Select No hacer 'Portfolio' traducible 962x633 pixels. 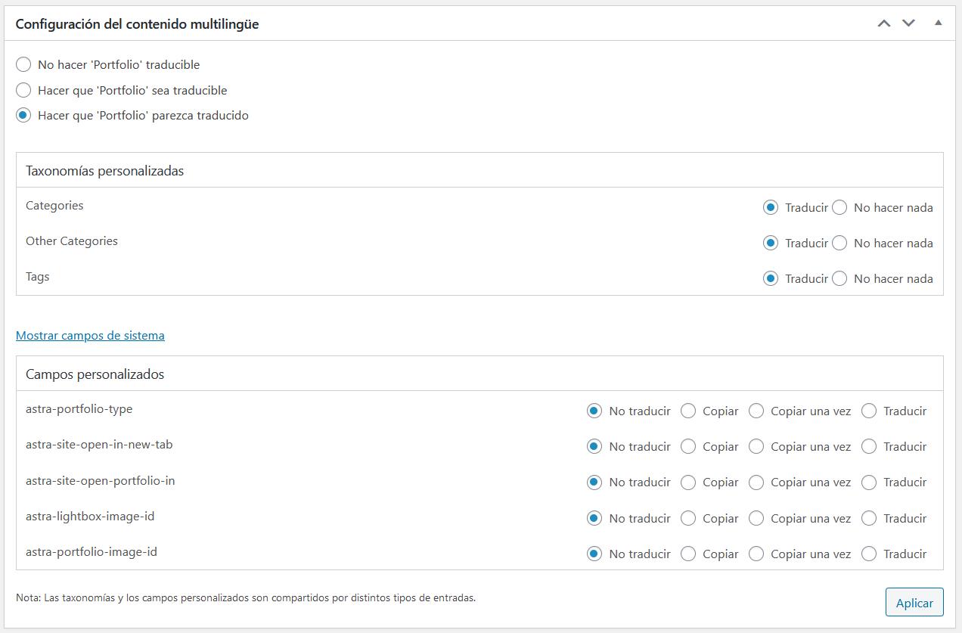(x=23, y=65)
